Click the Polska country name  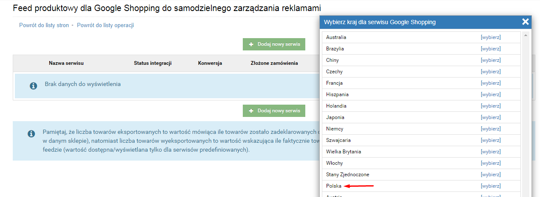pos(334,186)
